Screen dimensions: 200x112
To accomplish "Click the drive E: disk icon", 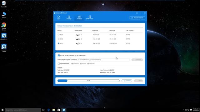I will tap(78, 35).
